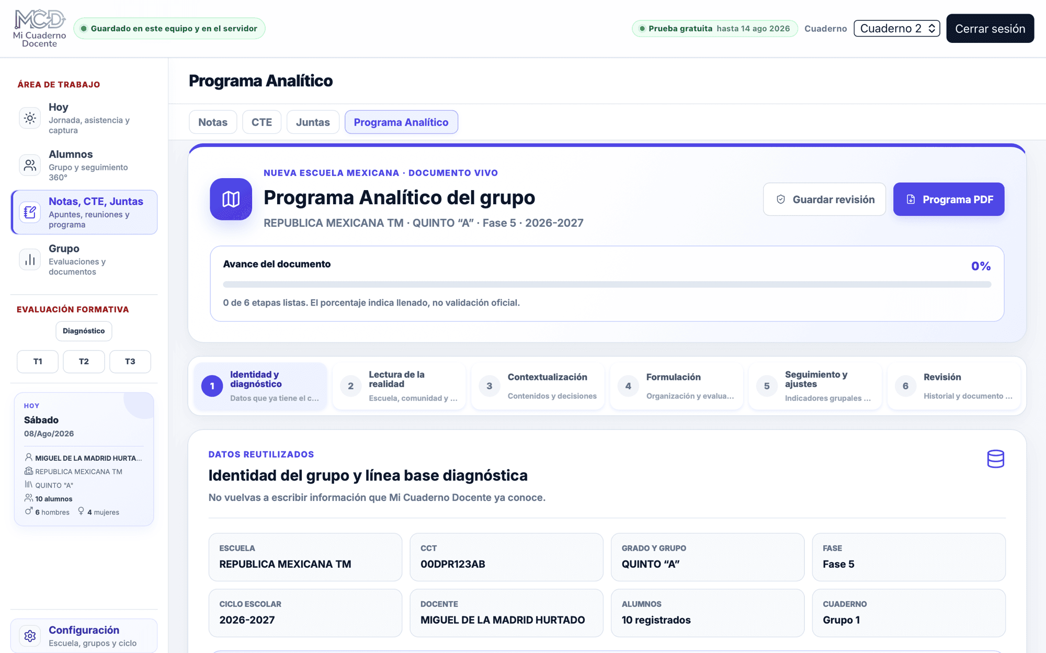The width and height of the screenshot is (1046, 653).
Task: Click the books icon beside QUINTO "A" in Hoy card
Action: click(29, 484)
